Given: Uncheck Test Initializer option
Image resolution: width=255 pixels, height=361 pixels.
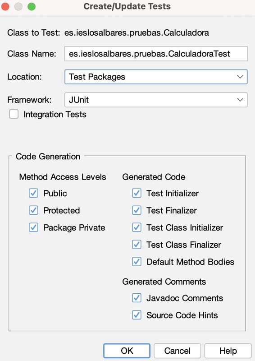Looking at the screenshot, I should coord(137,193).
